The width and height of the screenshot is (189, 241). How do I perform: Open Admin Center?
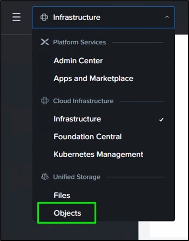click(x=78, y=61)
